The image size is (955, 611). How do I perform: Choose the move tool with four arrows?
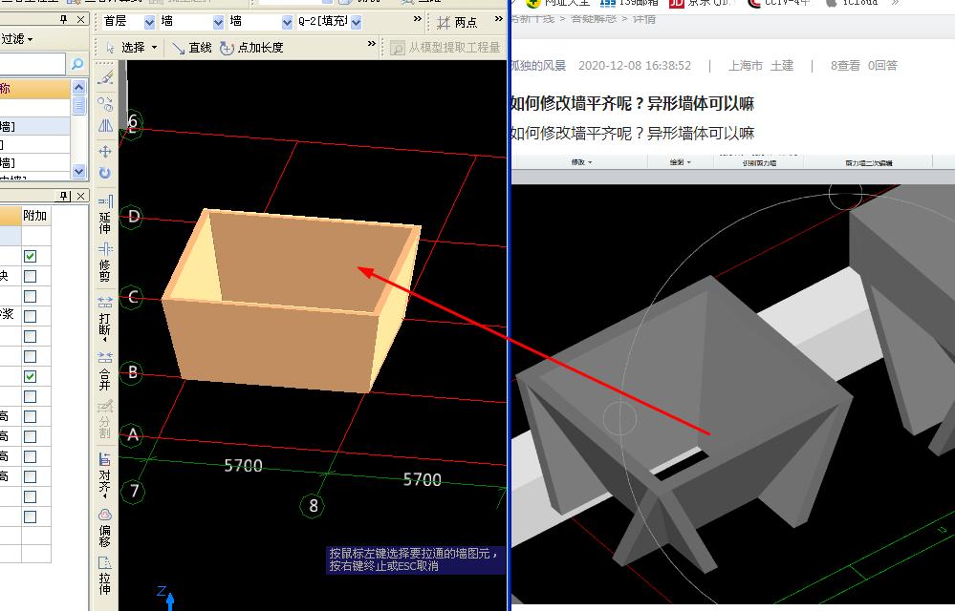[x=105, y=152]
